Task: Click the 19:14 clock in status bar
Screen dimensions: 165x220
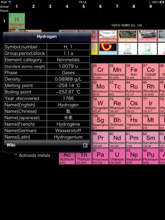Action: tap(82, 2)
